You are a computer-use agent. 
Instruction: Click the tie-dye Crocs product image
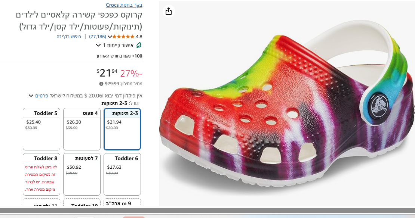(x=287, y=108)
